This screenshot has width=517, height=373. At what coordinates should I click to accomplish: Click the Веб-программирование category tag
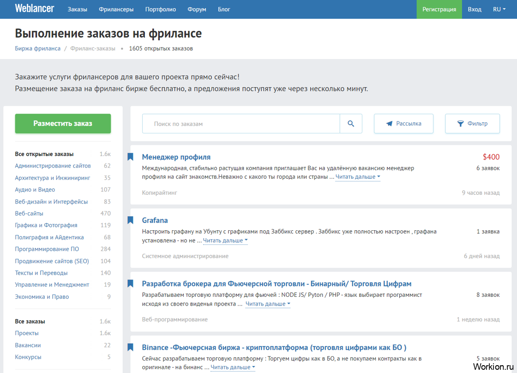click(x=175, y=319)
